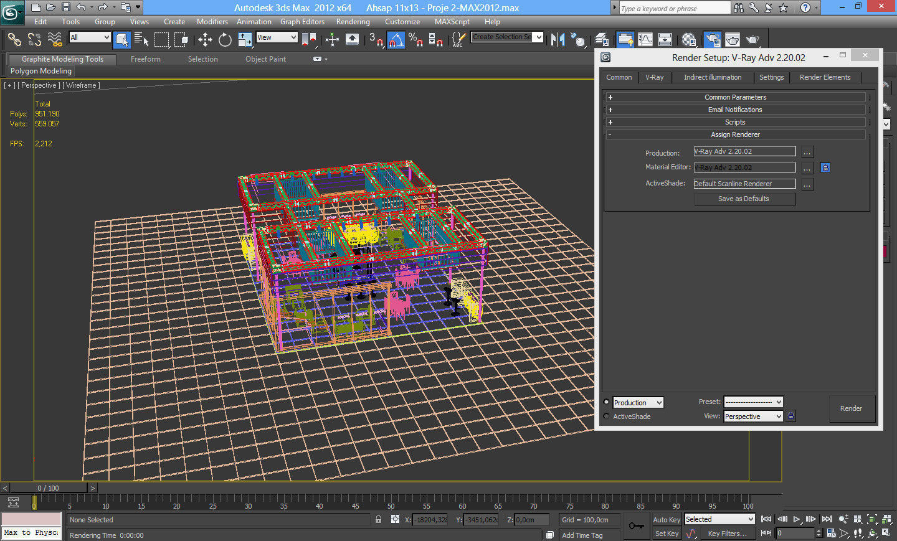
Task: Toggle the Selection Lock padlock
Action: (x=378, y=519)
